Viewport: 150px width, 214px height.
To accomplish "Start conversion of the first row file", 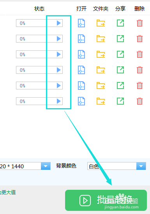I will point(59,23).
